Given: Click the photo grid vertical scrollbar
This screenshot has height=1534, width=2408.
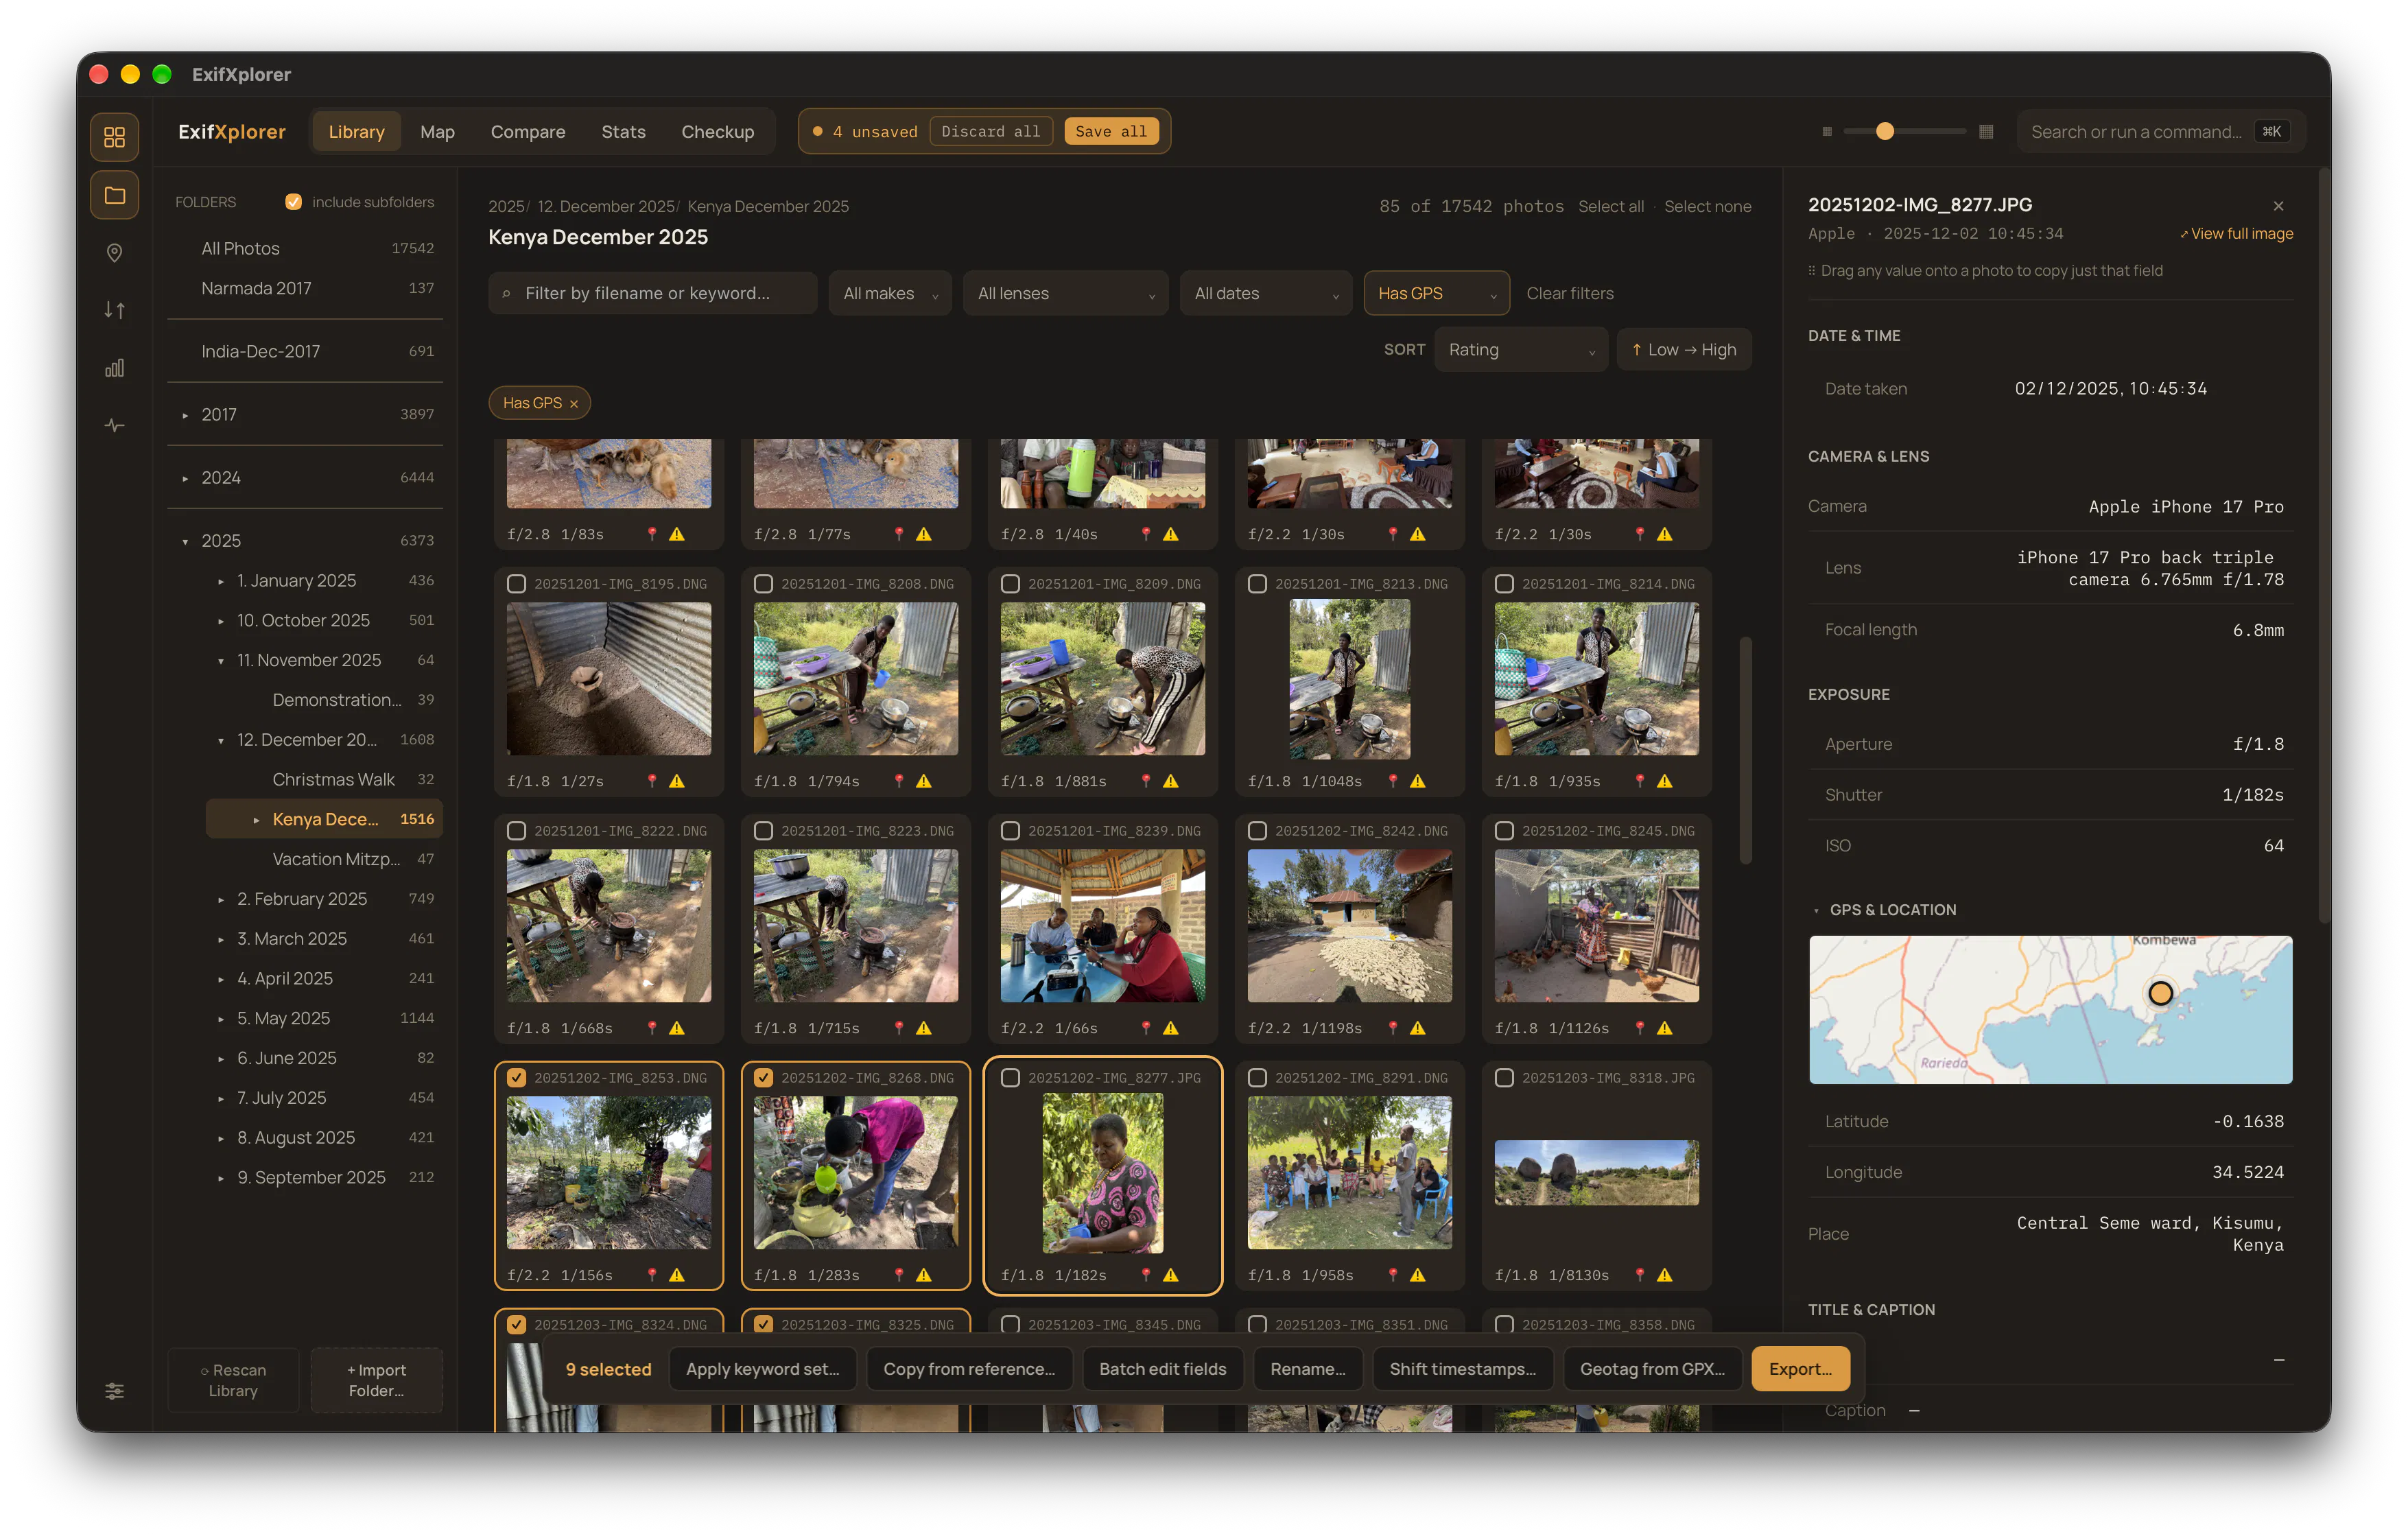Looking at the screenshot, I should point(1746,750).
